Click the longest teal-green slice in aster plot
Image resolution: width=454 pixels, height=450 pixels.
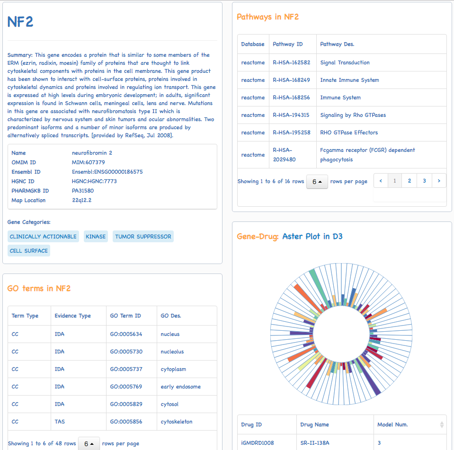point(320,287)
